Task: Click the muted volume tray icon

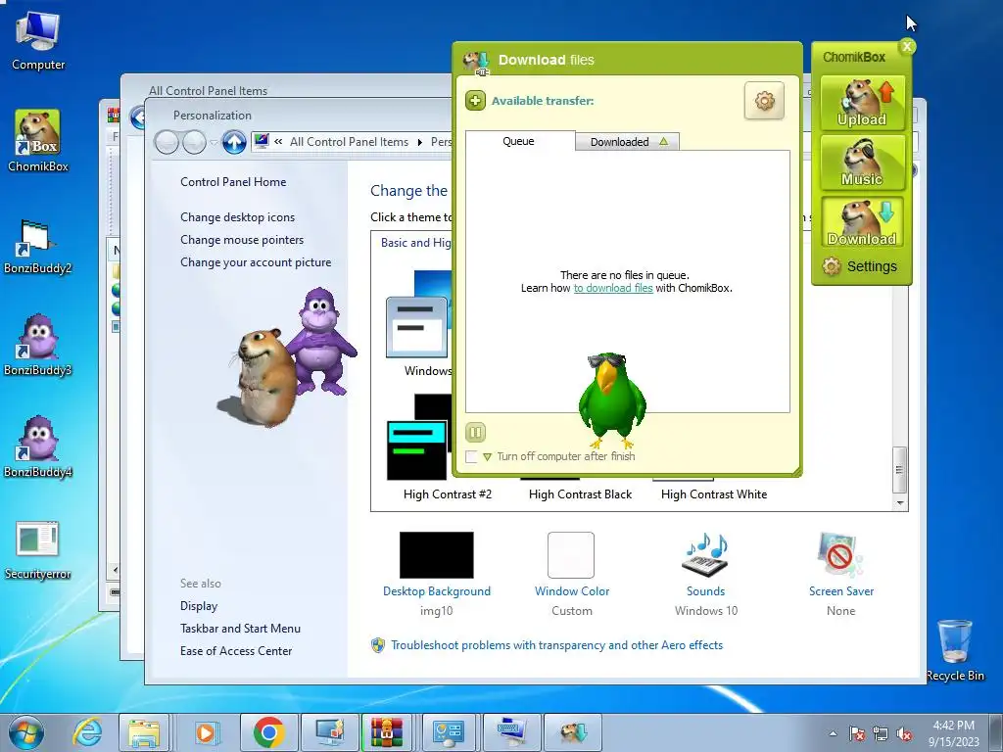Action: click(x=904, y=733)
